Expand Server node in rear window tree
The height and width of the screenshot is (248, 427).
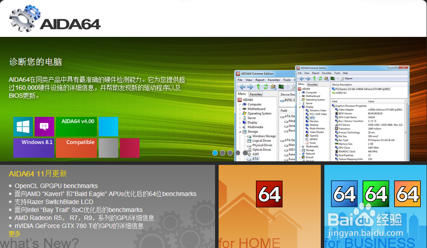(240, 118)
